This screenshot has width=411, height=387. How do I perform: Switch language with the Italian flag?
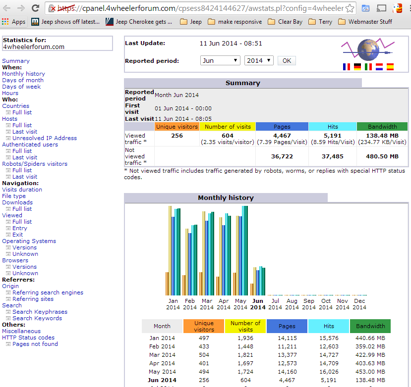click(368, 67)
